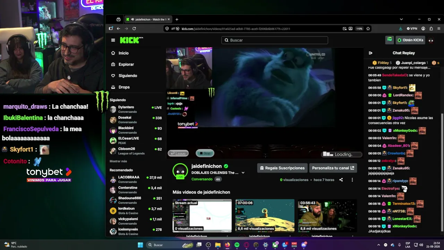Image resolution: width=444 pixels, height=250 pixels.
Task: Open the 07:00:06 video thumbnail
Action: coord(265,216)
